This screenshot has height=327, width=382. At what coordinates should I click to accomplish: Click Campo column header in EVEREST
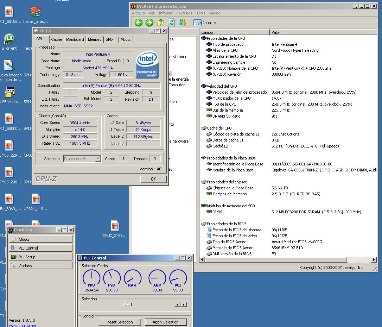pos(234,32)
